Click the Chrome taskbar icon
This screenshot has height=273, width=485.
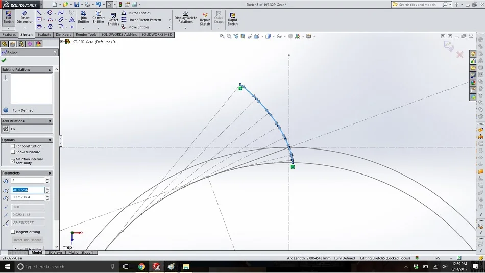pos(141,266)
